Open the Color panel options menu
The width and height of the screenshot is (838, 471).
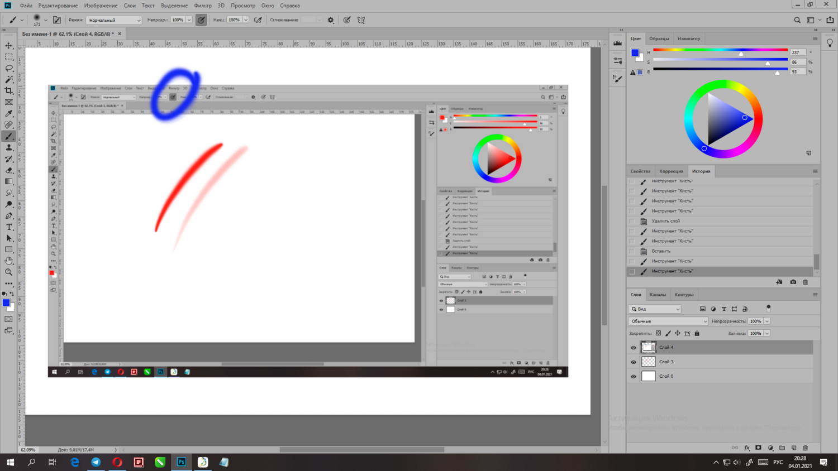point(815,39)
